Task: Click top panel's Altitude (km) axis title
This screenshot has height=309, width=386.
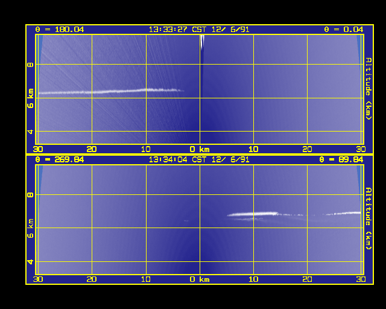Action: pos(369,89)
